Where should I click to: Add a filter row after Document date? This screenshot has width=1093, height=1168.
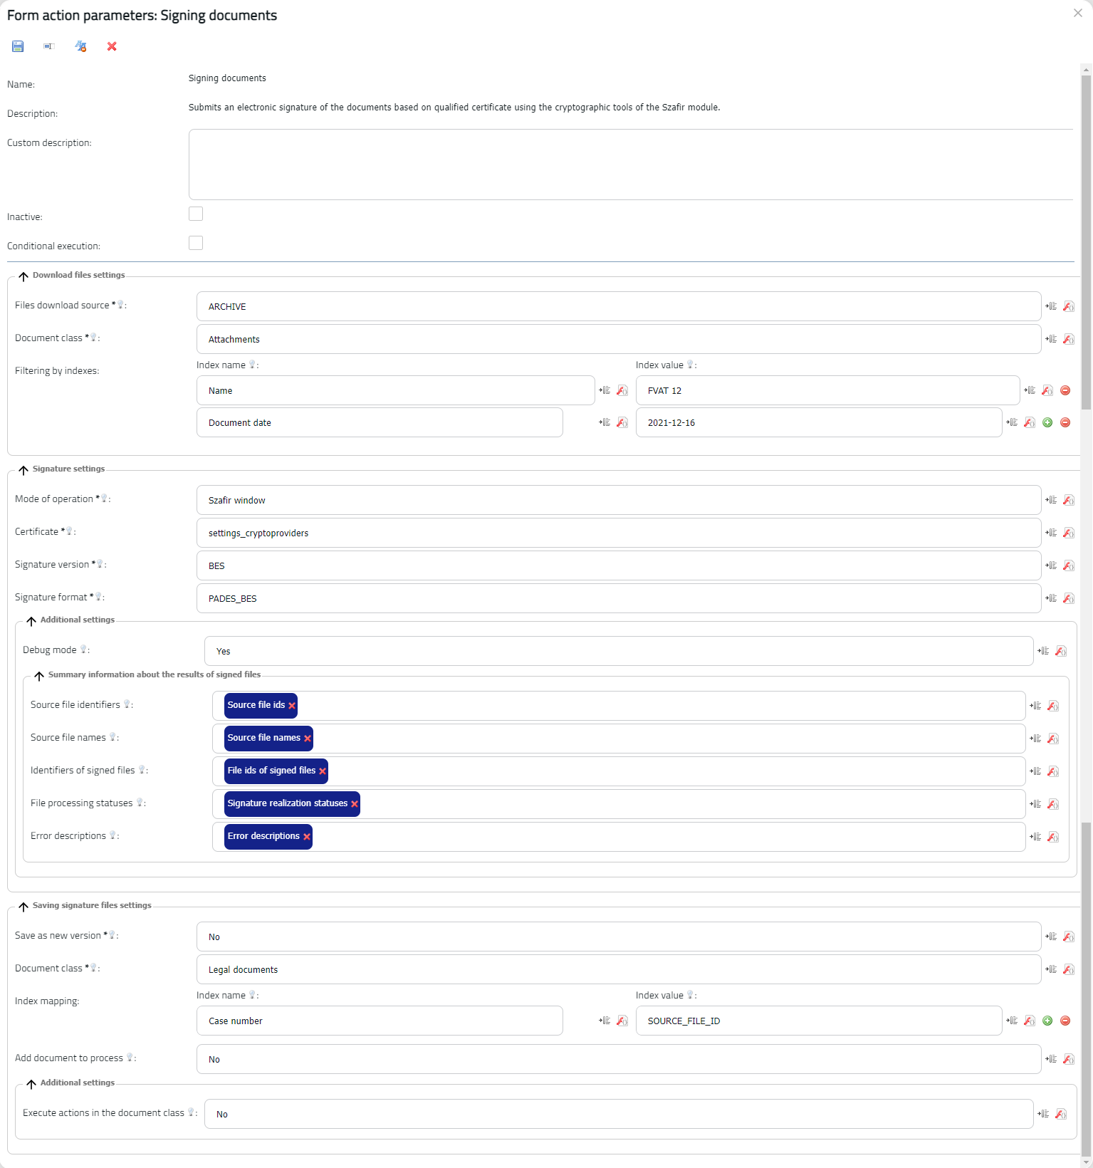click(1047, 422)
